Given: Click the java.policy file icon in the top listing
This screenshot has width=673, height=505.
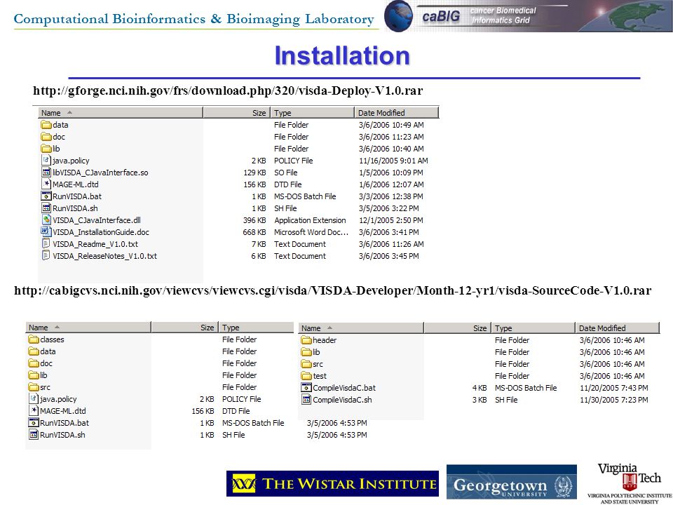Looking at the screenshot, I should pos(46,161).
